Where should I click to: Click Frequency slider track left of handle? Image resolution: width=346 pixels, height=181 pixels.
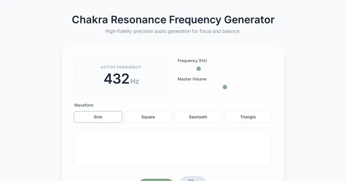pyautogui.click(x=187, y=69)
